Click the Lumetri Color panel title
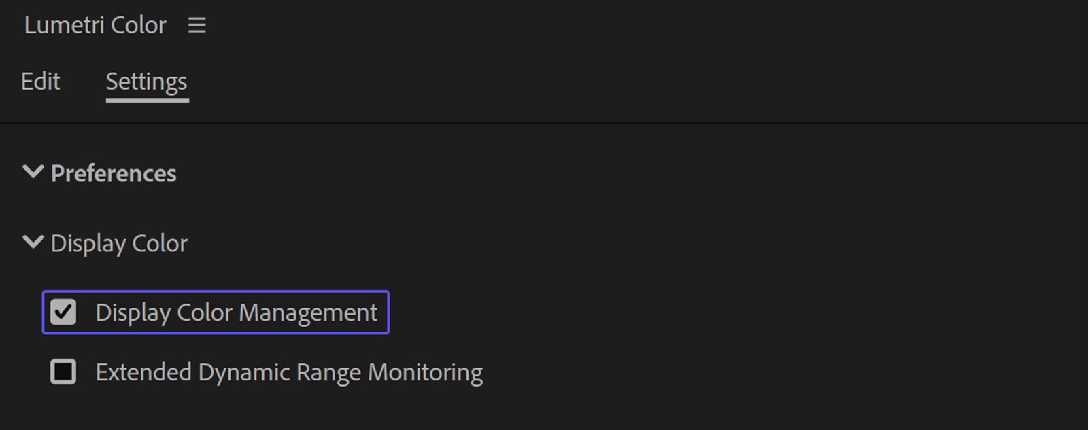Viewport: 1088px width, 430px height. click(95, 26)
